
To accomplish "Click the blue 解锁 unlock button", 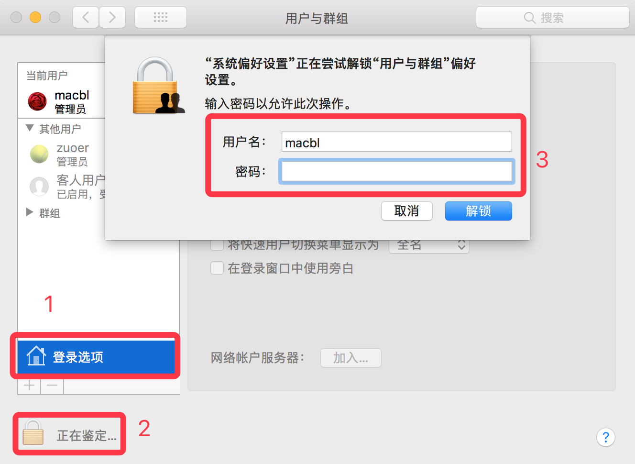I will [478, 211].
